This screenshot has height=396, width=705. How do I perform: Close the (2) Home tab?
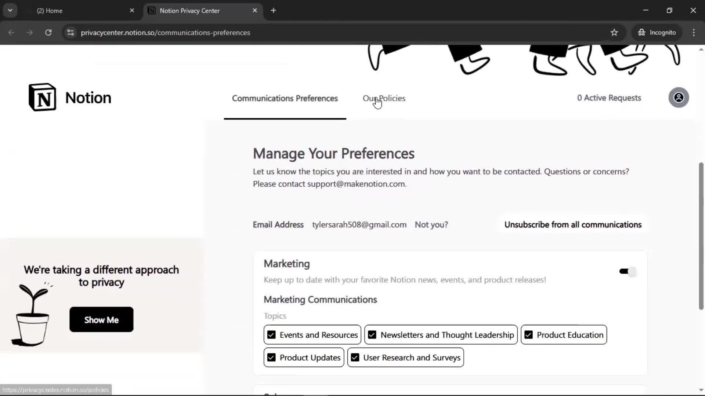point(132,11)
